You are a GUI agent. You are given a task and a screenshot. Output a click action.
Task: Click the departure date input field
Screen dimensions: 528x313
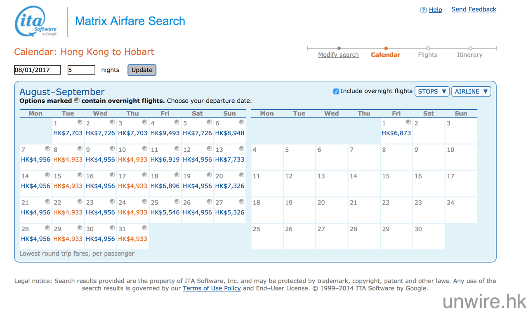(x=37, y=70)
